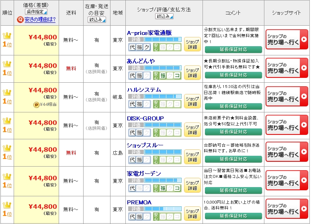The height and width of the screenshot is (224, 311).
Task: Click 延長保証対応 badge for ショップスルー
Action: click(233, 159)
